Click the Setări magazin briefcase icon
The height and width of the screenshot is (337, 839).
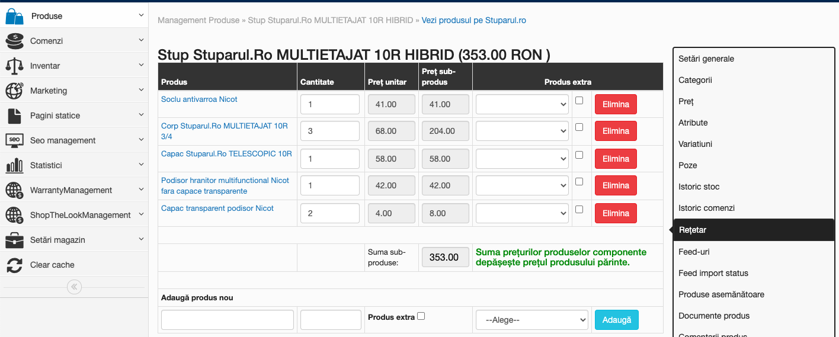(14, 240)
